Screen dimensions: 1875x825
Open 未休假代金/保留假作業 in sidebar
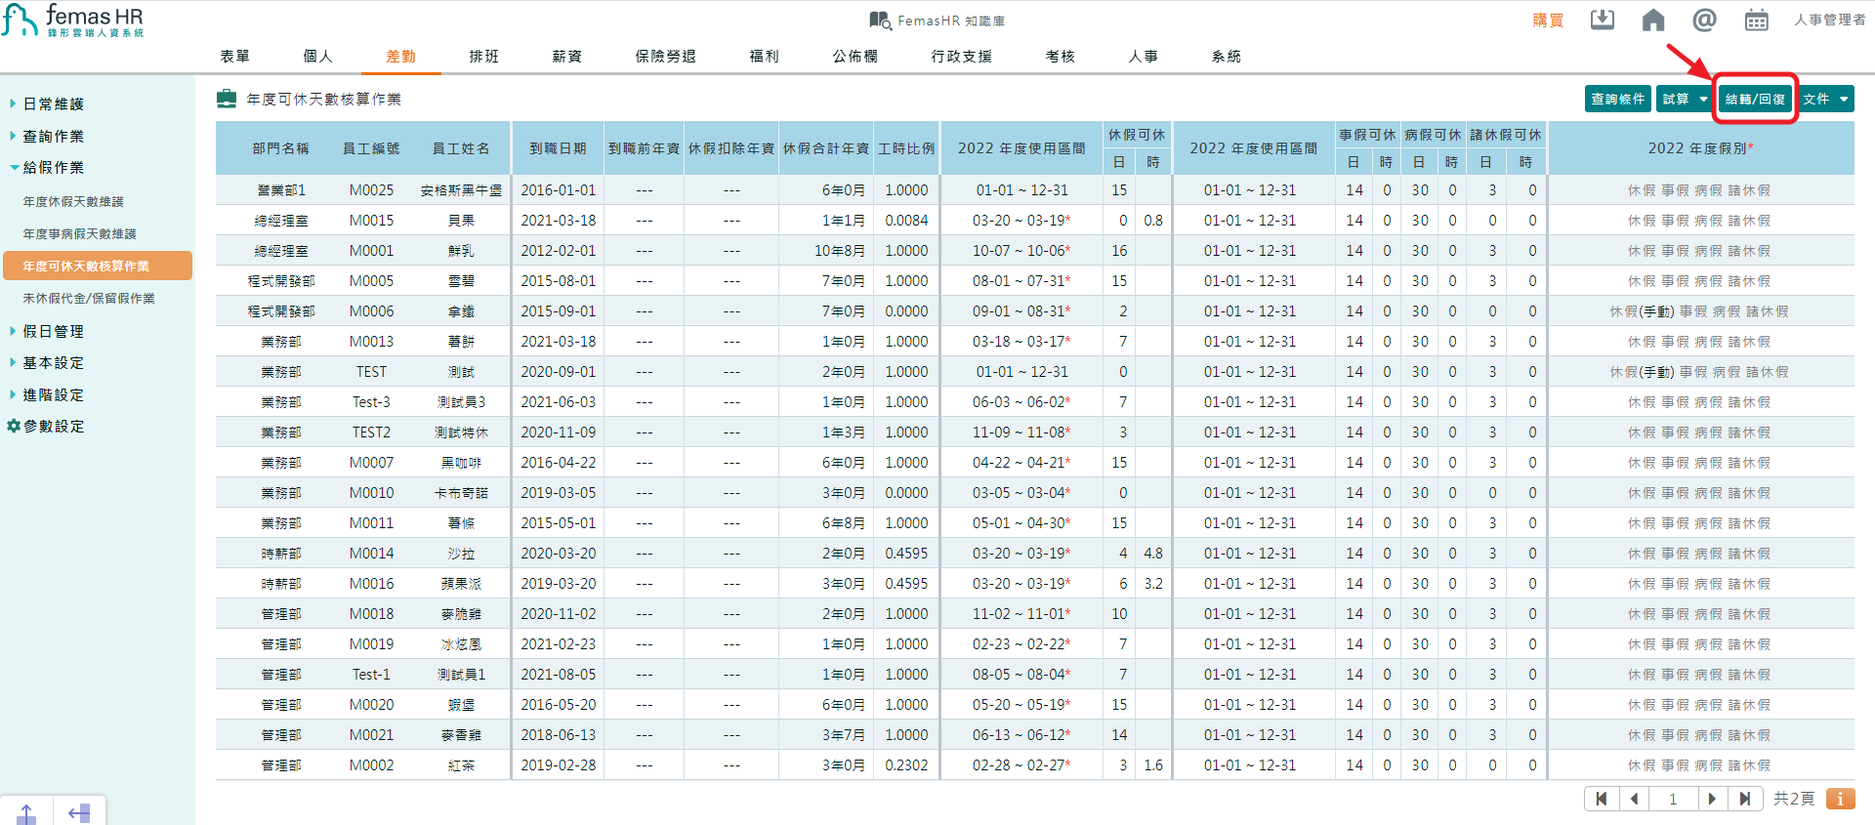pos(88,298)
